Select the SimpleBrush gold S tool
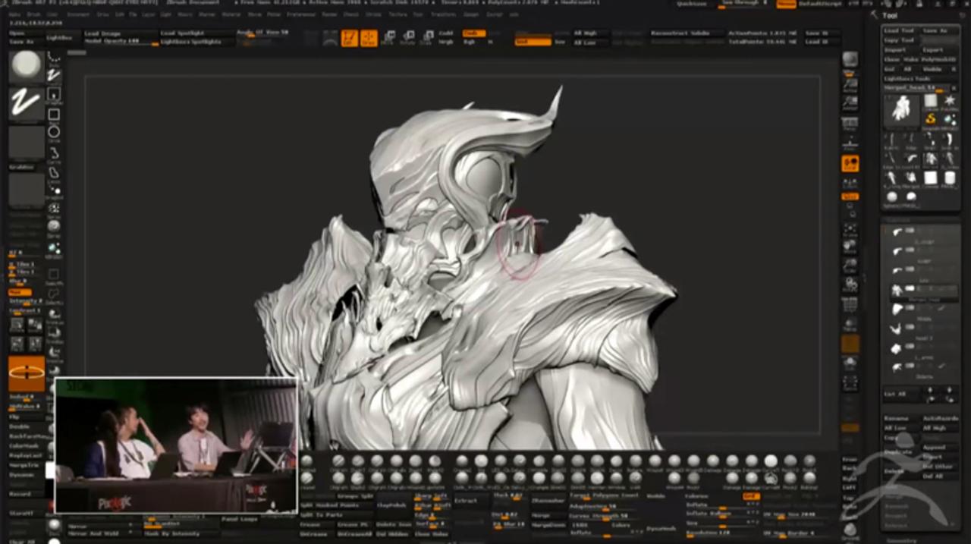 pos(931,118)
